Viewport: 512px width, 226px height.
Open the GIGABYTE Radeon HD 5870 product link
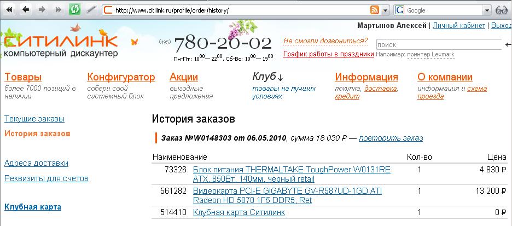point(287,195)
